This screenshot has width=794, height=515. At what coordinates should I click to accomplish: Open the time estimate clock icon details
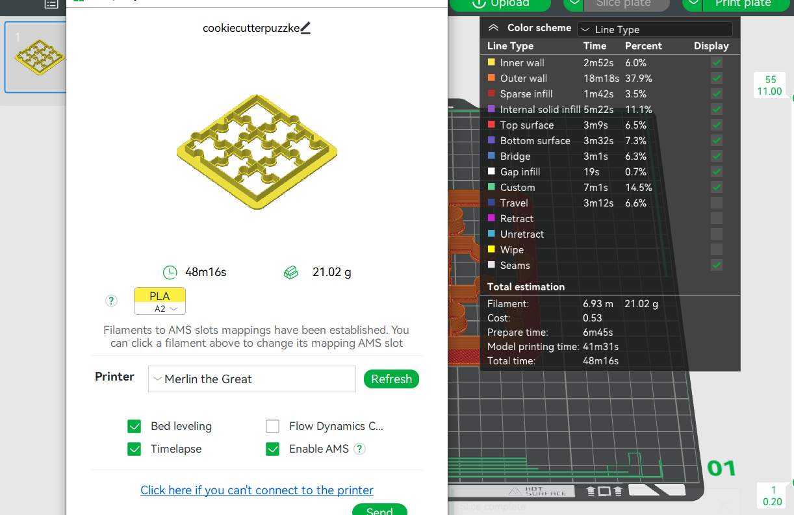pyautogui.click(x=170, y=272)
